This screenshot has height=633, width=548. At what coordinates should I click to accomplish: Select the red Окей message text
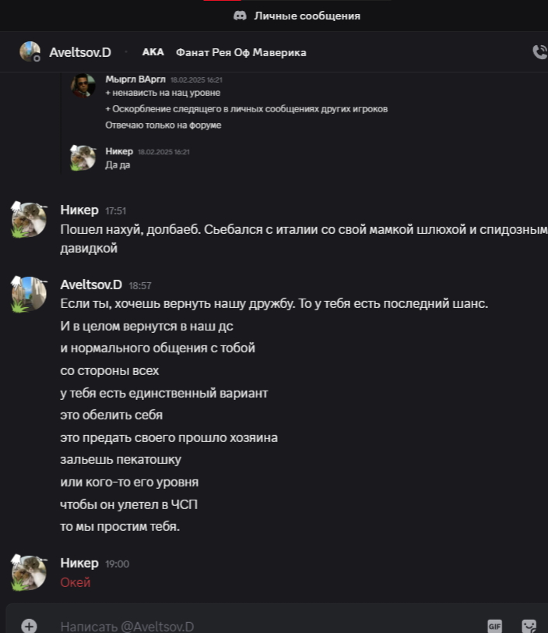click(76, 582)
